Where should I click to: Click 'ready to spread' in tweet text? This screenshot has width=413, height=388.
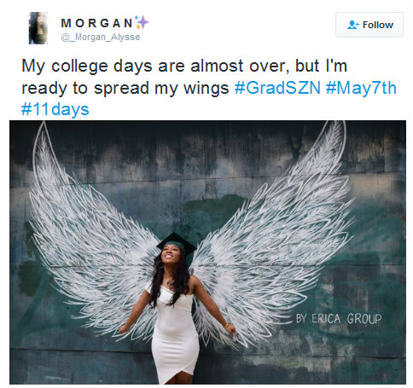85,88
